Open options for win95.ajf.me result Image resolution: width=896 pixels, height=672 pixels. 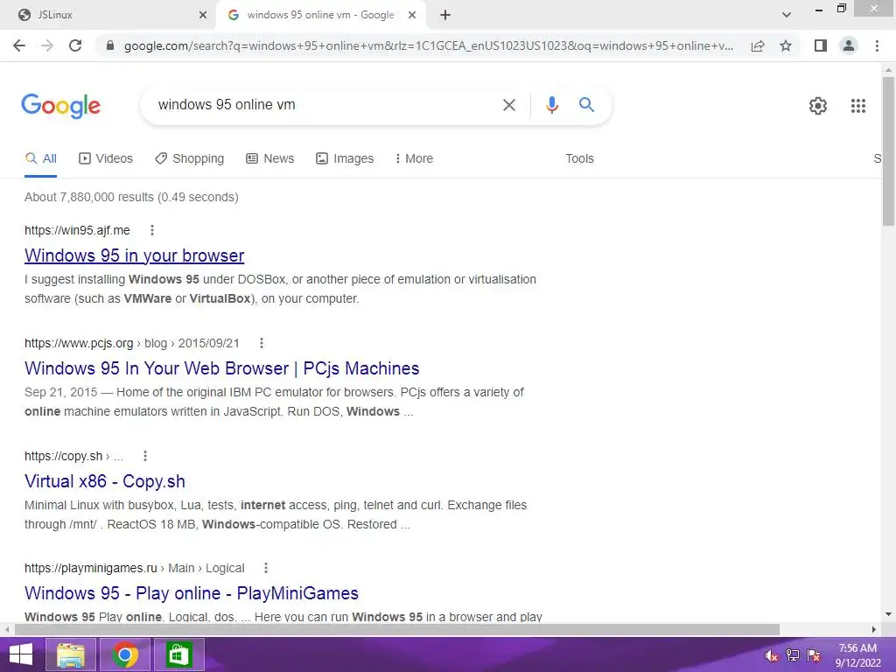point(152,230)
